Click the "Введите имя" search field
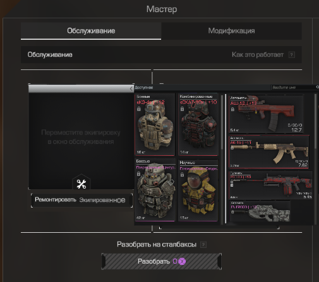The image size is (319, 282). (x=294, y=87)
